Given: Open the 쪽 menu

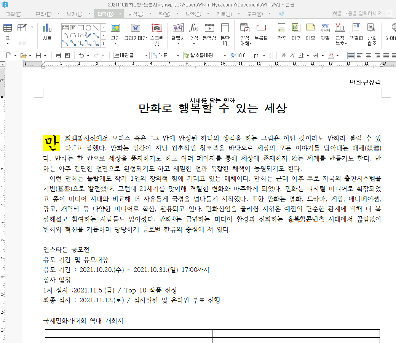Looking at the screenshot, I should tap(164, 14).
